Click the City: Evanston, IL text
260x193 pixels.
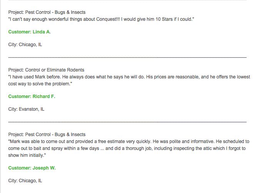pos(26,109)
